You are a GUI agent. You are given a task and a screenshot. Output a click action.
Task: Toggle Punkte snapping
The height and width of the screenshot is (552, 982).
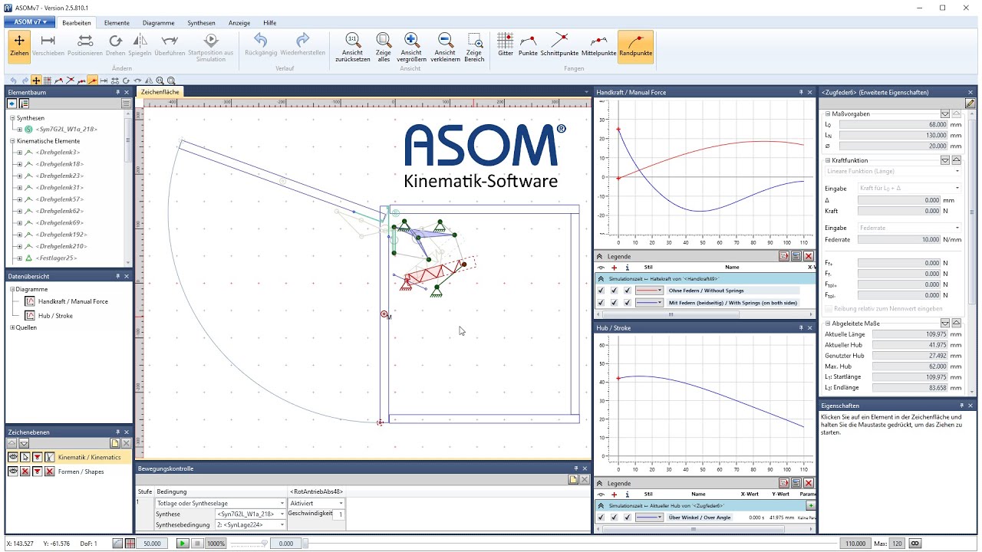(528, 45)
